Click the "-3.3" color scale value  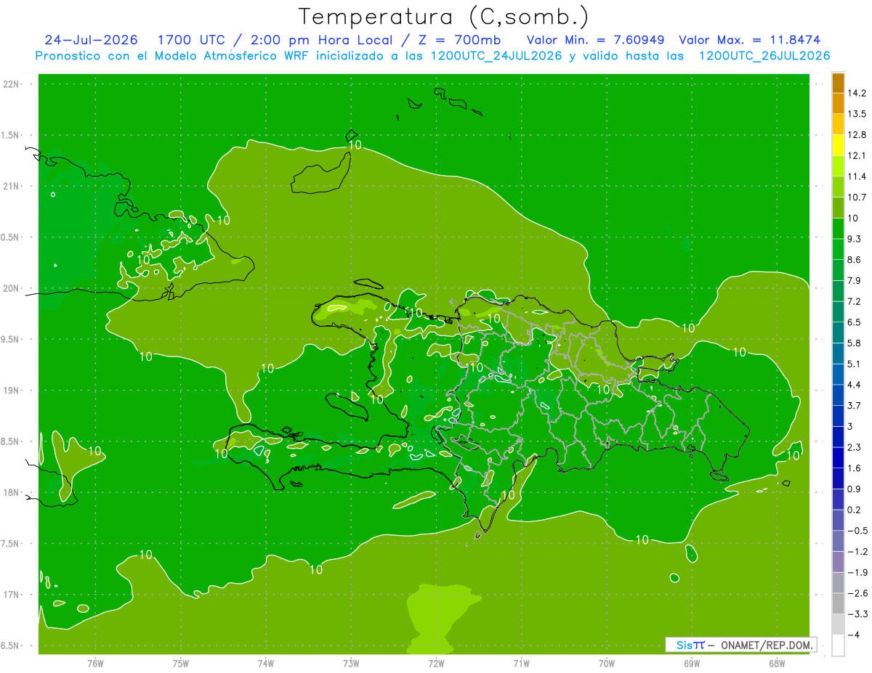[857, 614]
